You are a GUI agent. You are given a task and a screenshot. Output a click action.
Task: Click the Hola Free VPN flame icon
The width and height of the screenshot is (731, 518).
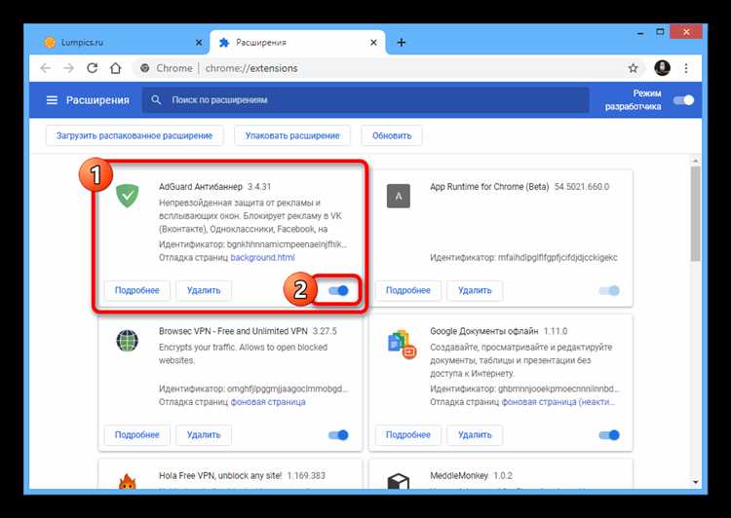click(x=128, y=481)
